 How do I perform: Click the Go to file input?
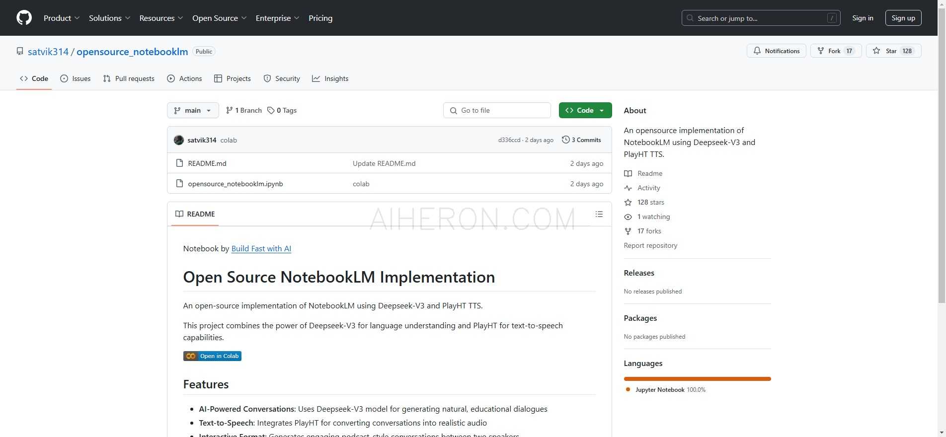pyautogui.click(x=497, y=110)
